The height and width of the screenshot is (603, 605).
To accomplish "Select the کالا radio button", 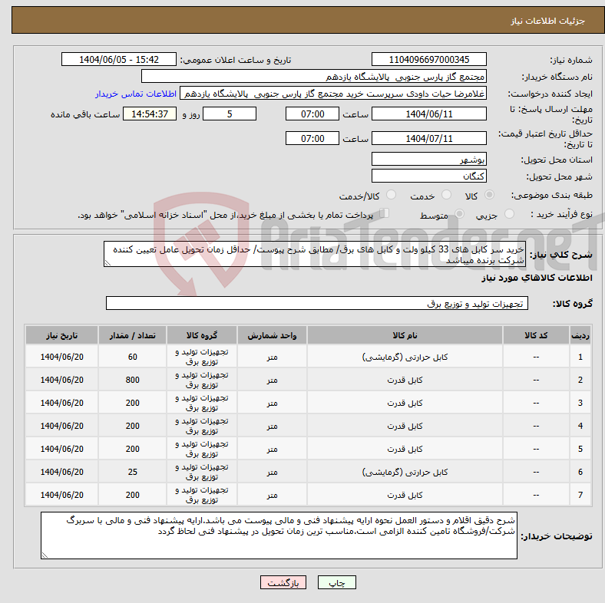I will (x=489, y=195).
